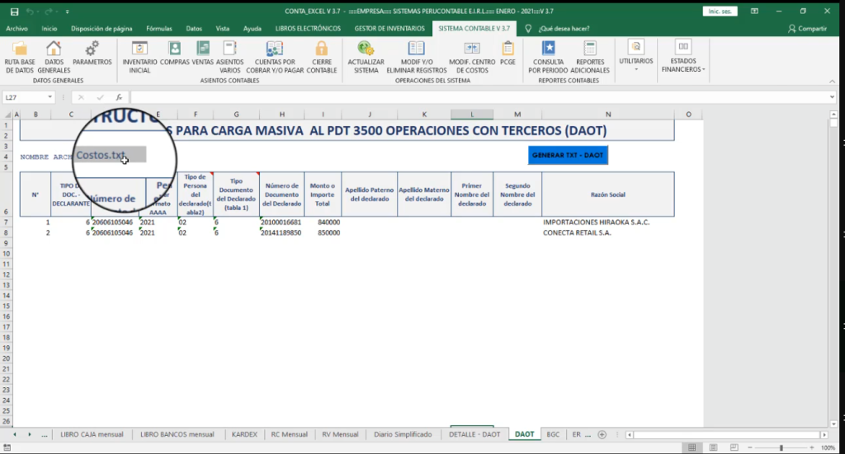This screenshot has width=845, height=454.
Task: Open the Ventas entry form
Action: pyautogui.click(x=203, y=54)
